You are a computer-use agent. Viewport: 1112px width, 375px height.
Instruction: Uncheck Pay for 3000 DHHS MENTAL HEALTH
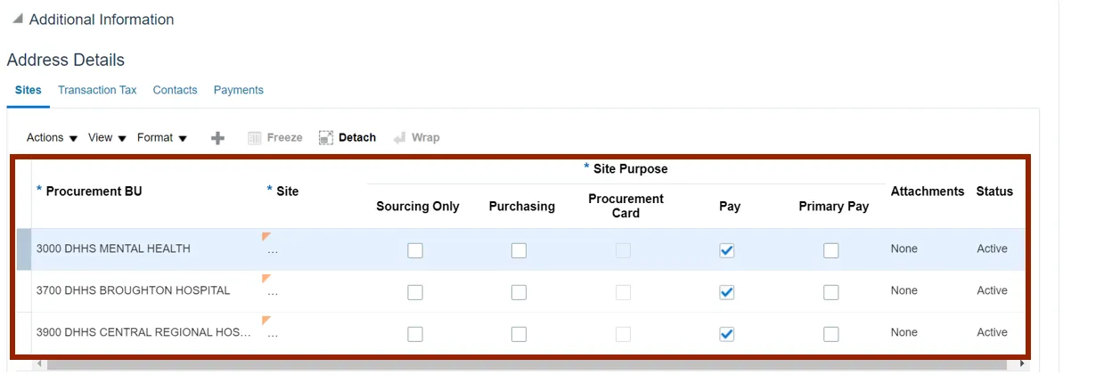point(727,250)
